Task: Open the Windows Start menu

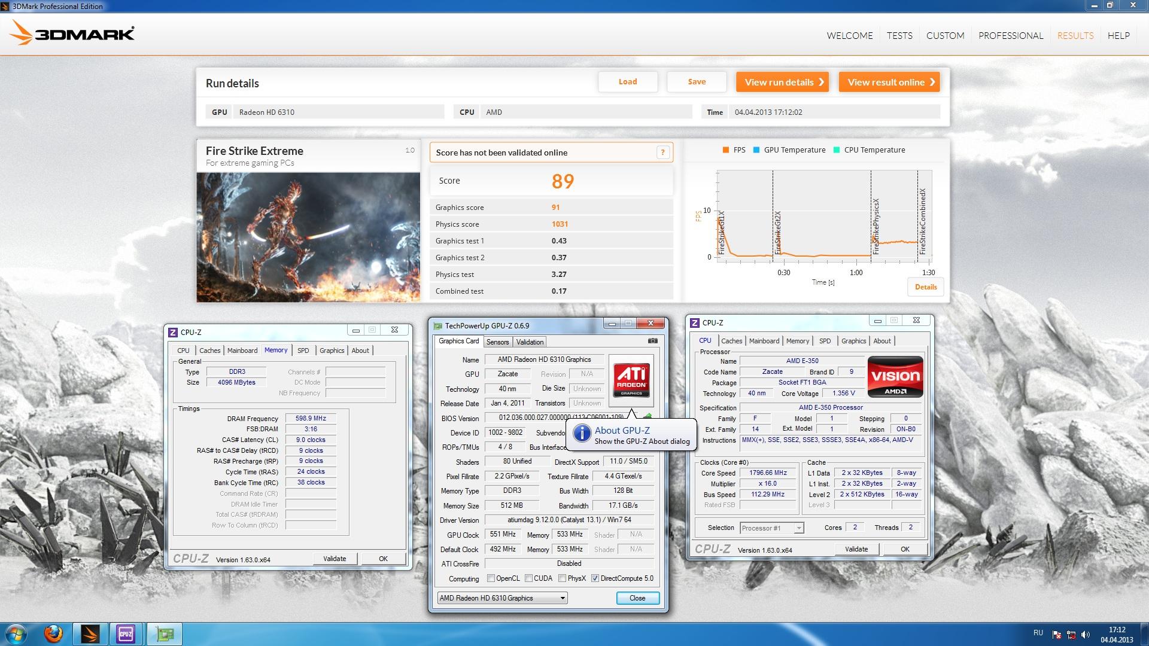Action: pos(16,634)
